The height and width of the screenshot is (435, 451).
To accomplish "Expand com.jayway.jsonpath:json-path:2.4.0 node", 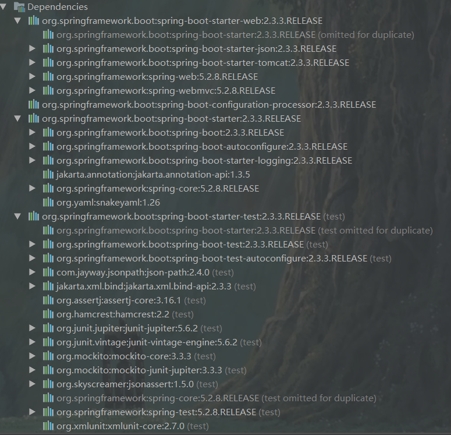I will (x=32, y=273).
